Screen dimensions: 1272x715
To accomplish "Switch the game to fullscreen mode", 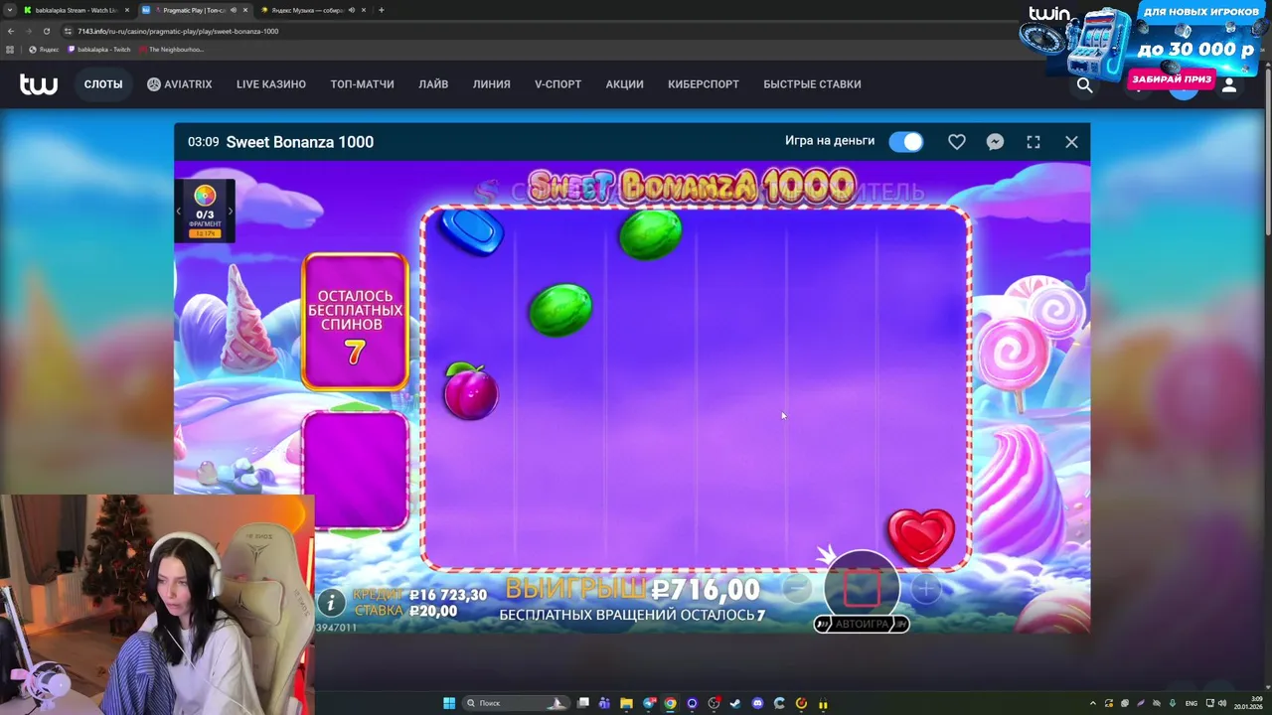I will (1033, 142).
